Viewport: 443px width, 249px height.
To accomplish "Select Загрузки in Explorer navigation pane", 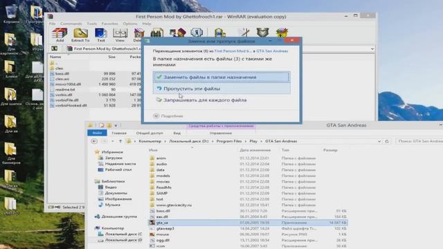I will click(114, 158).
